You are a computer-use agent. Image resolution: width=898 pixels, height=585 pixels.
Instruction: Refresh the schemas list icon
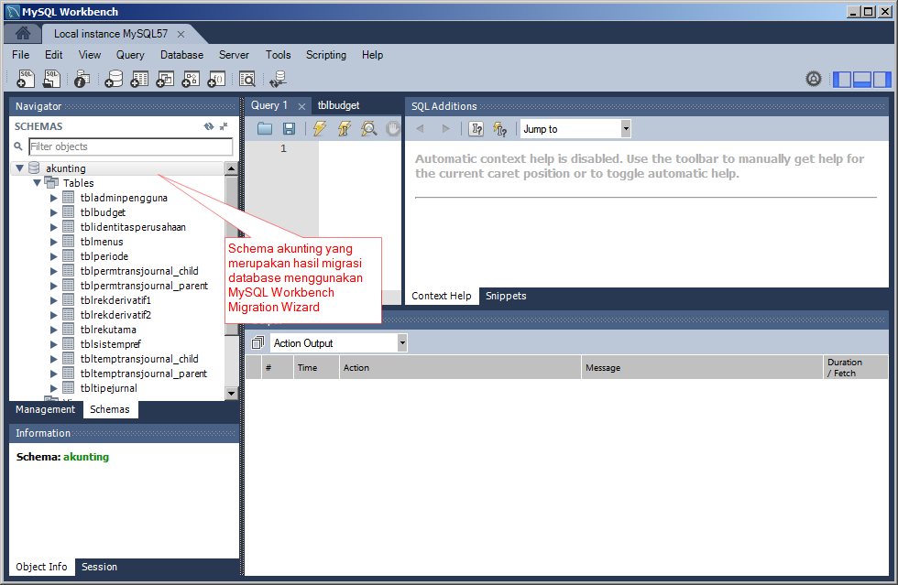209,126
